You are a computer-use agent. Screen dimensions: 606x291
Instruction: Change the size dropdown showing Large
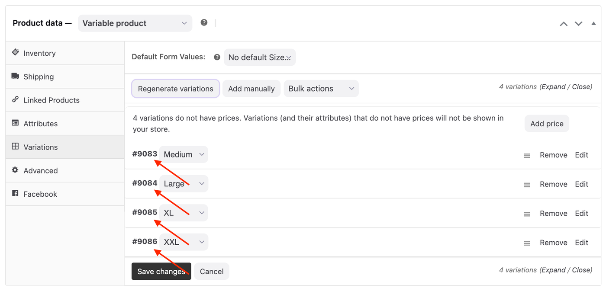[x=184, y=184]
